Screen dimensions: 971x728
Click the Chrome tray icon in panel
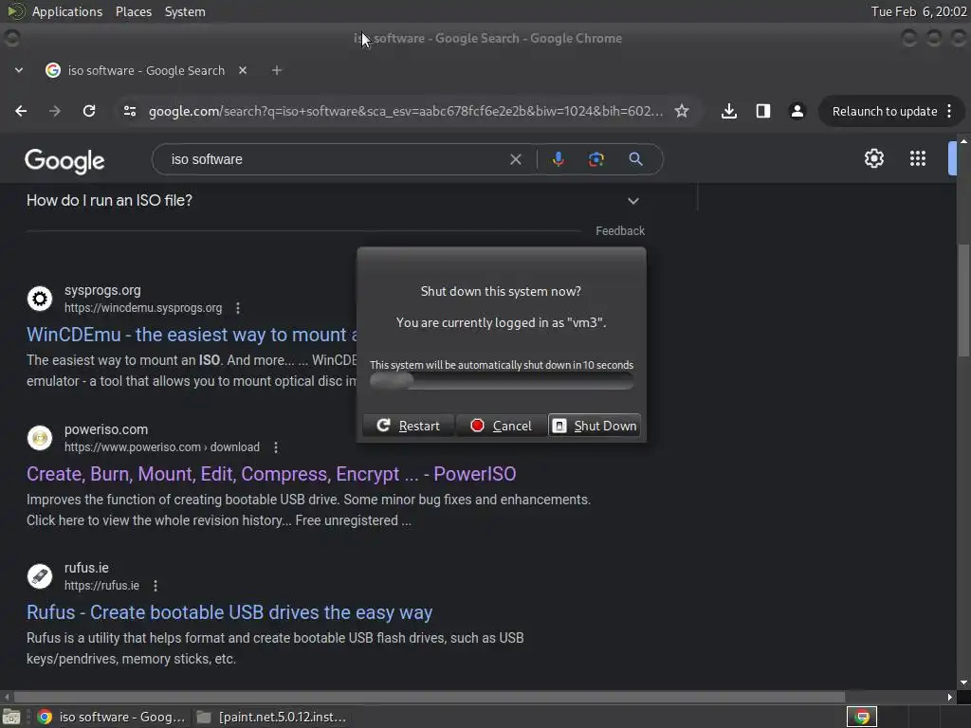point(862,717)
